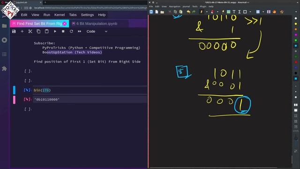
Task: Cut selected cells with scissors icon
Action: [x=30, y=31]
